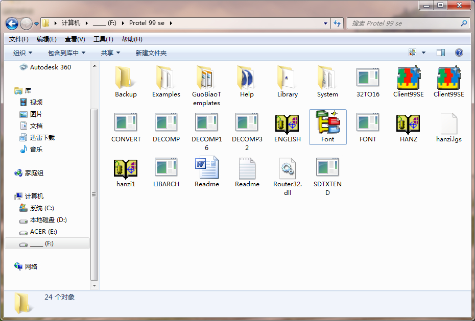The width and height of the screenshot is (475, 321).
Task: Select 家庭组 in the navigation pane
Action: [29, 173]
